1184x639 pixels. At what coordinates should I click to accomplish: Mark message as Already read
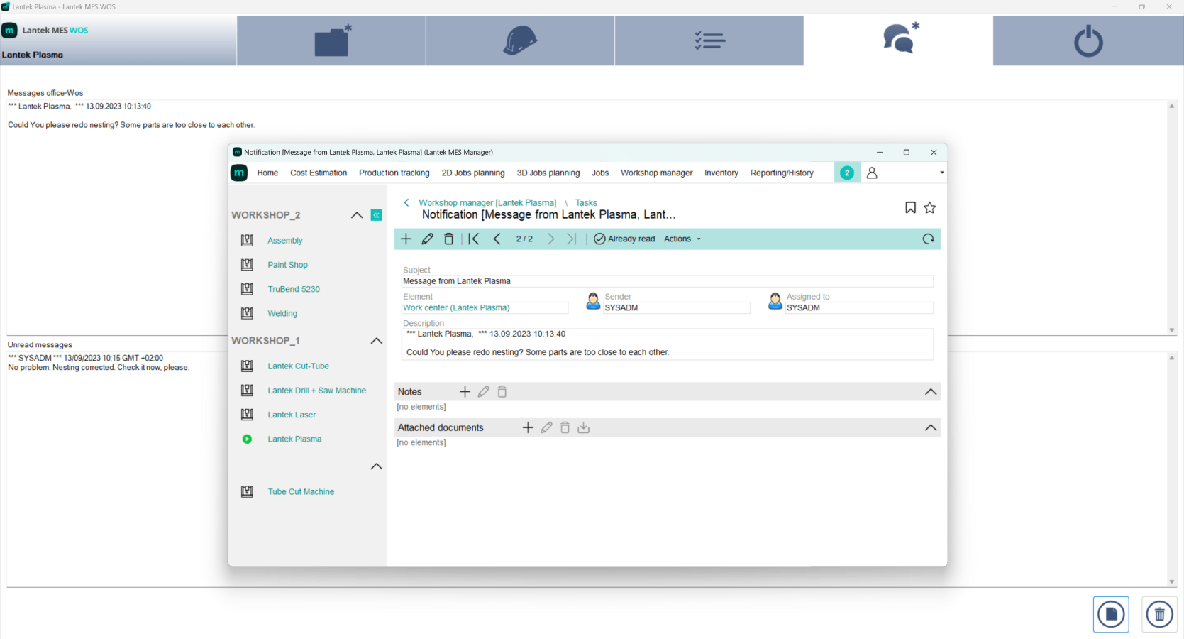(x=624, y=239)
